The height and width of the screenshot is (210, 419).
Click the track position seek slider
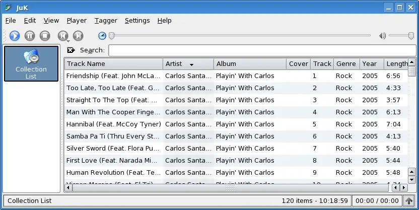pyautogui.click(x=240, y=36)
